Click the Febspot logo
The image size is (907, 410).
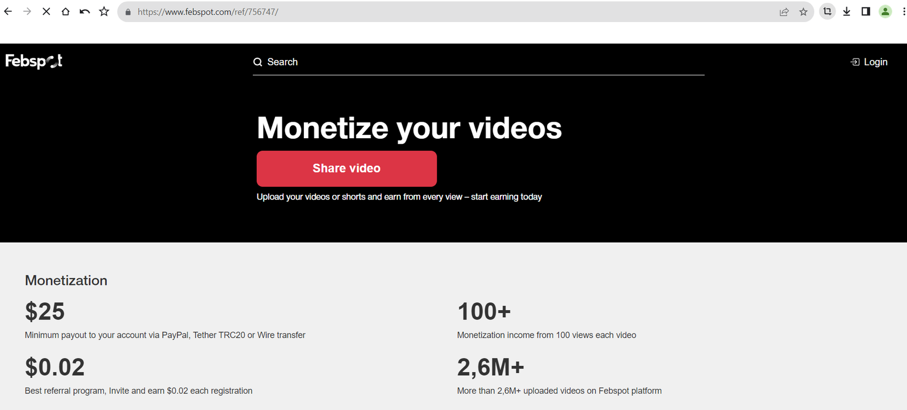34,61
